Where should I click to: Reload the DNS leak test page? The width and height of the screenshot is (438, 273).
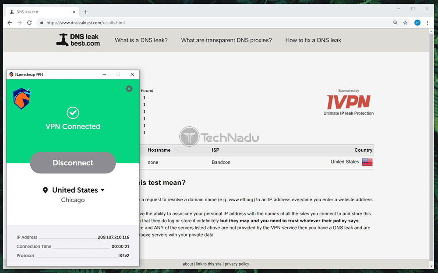click(x=29, y=23)
